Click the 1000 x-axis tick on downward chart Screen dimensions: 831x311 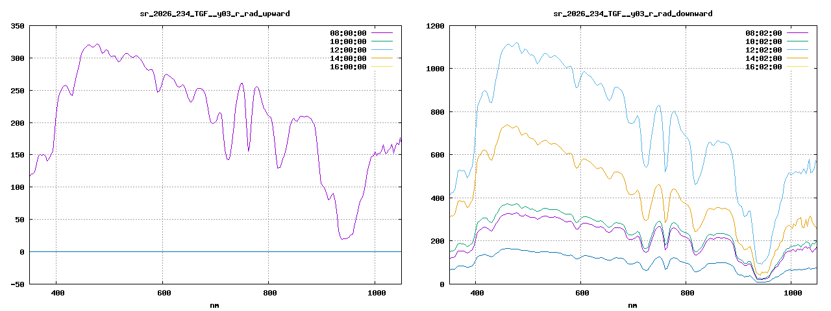[793, 294]
